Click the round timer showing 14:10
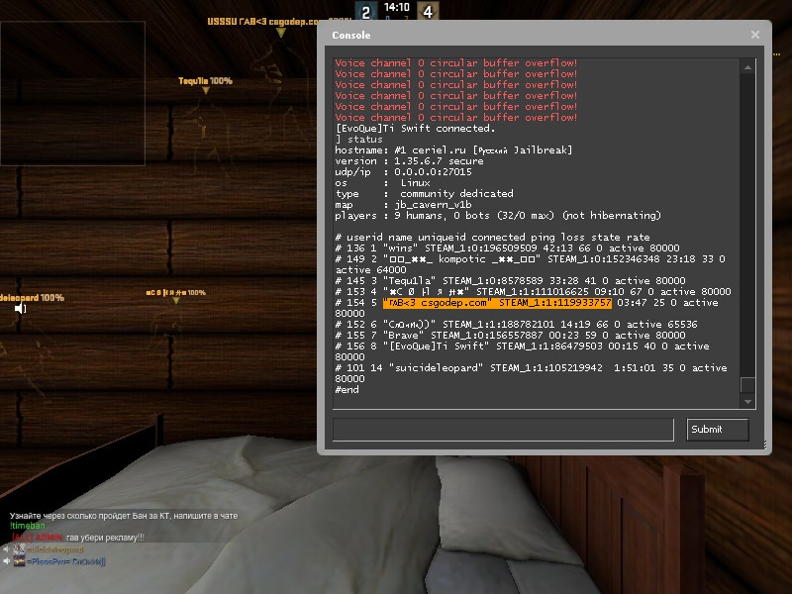This screenshot has width=792, height=594. pyautogui.click(x=396, y=7)
